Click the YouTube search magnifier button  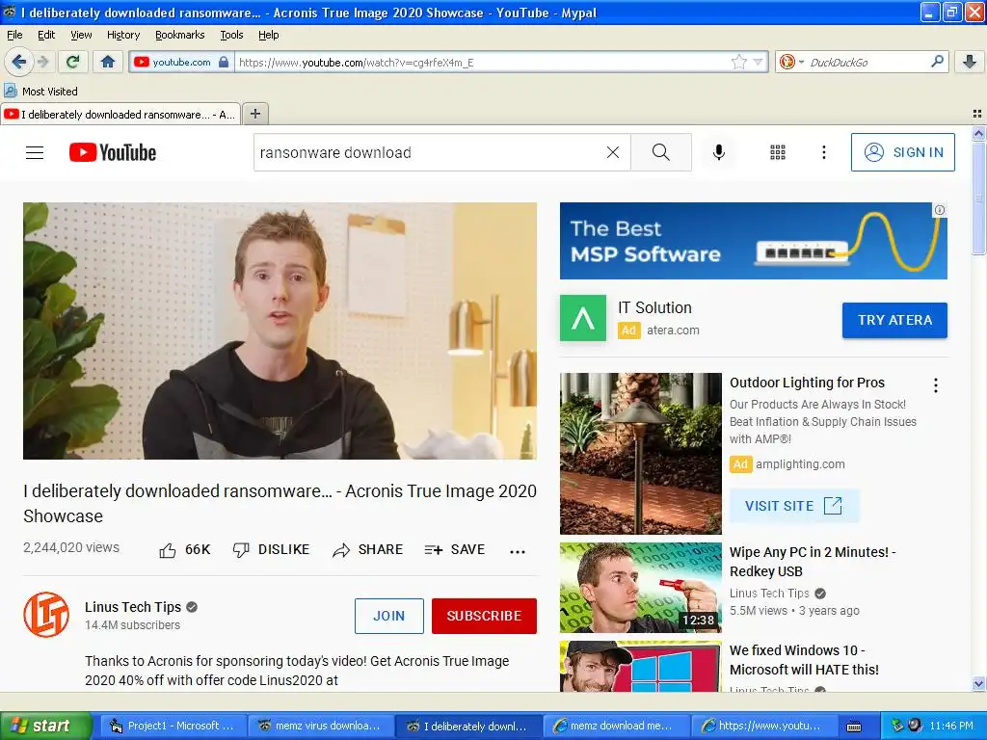(660, 152)
